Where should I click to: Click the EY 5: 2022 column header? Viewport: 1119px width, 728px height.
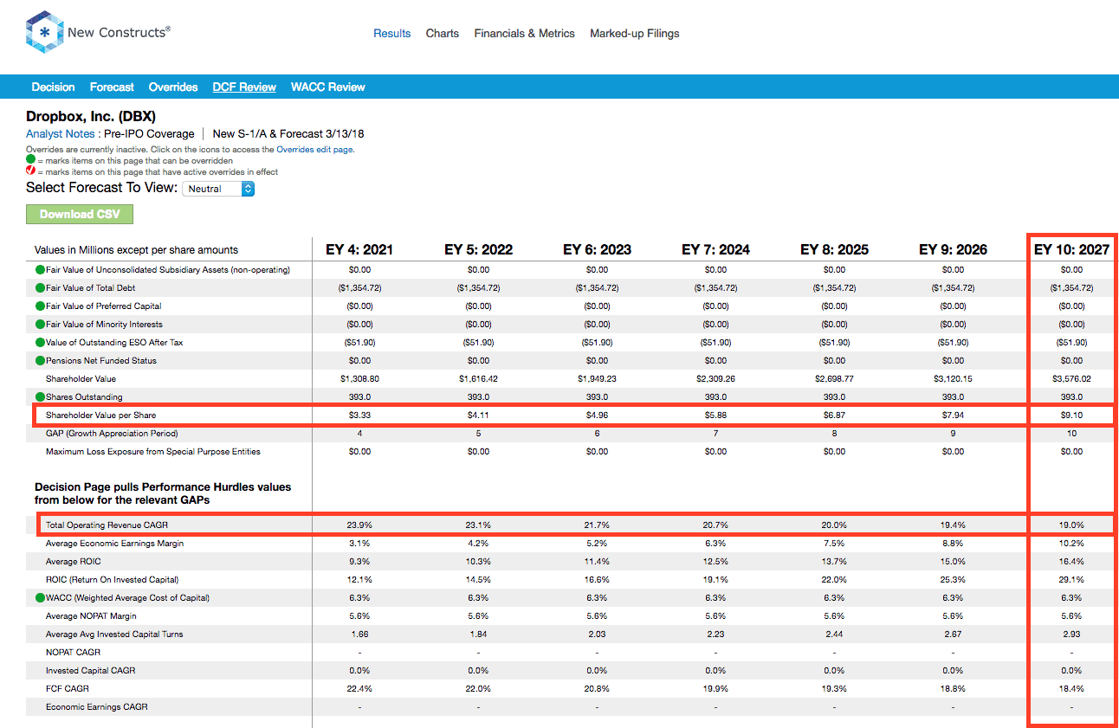pyautogui.click(x=478, y=249)
